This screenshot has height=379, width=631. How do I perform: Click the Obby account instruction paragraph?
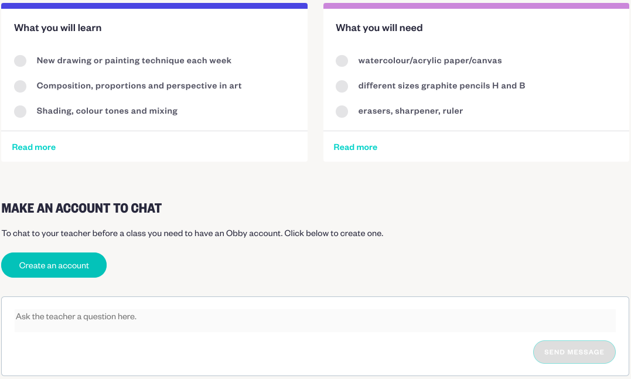[192, 233]
